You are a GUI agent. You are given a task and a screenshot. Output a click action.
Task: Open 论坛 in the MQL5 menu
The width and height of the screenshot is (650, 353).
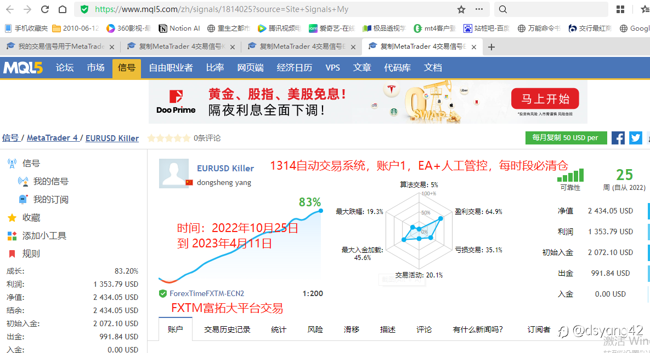pos(65,68)
